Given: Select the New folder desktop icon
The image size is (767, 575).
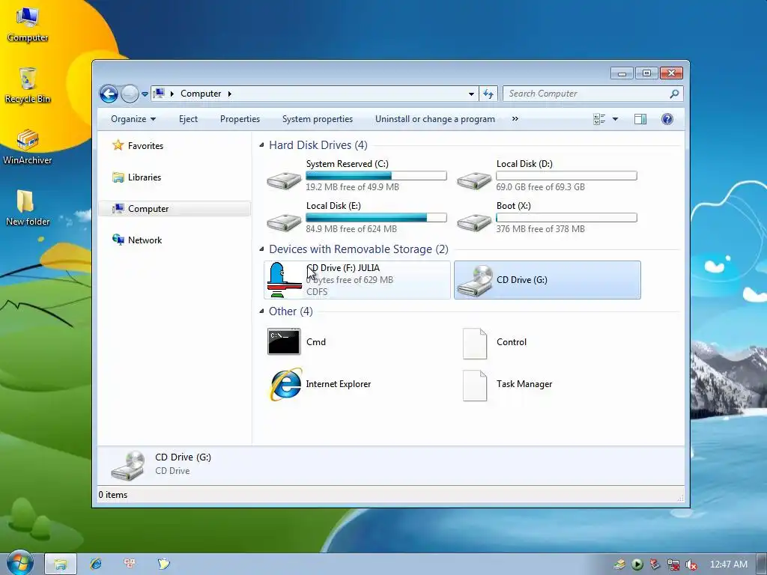Looking at the screenshot, I should [28, 208].
